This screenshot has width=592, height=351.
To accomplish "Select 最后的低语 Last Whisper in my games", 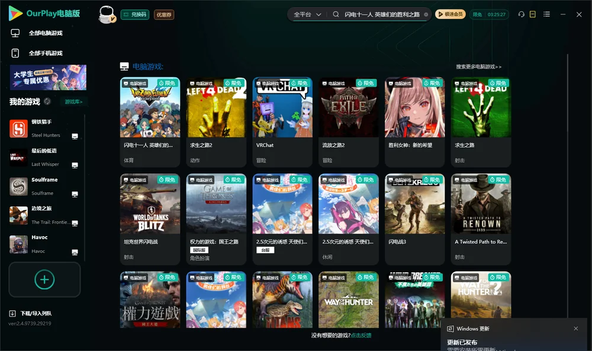I will click(44, 157).
